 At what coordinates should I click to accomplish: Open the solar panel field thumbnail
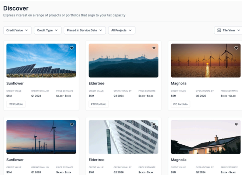click(41, 61)
